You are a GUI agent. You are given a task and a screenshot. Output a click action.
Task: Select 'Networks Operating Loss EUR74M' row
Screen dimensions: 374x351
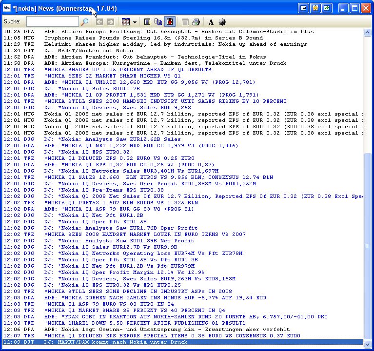click(x=183, y=253)
